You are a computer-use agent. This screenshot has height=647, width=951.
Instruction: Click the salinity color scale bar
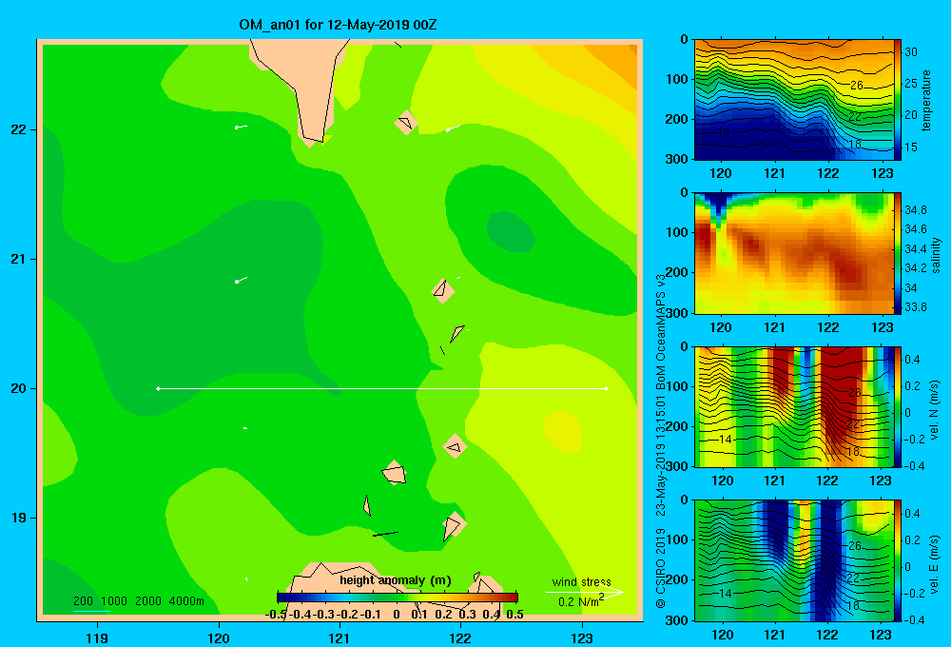click(x=898, y=253)
